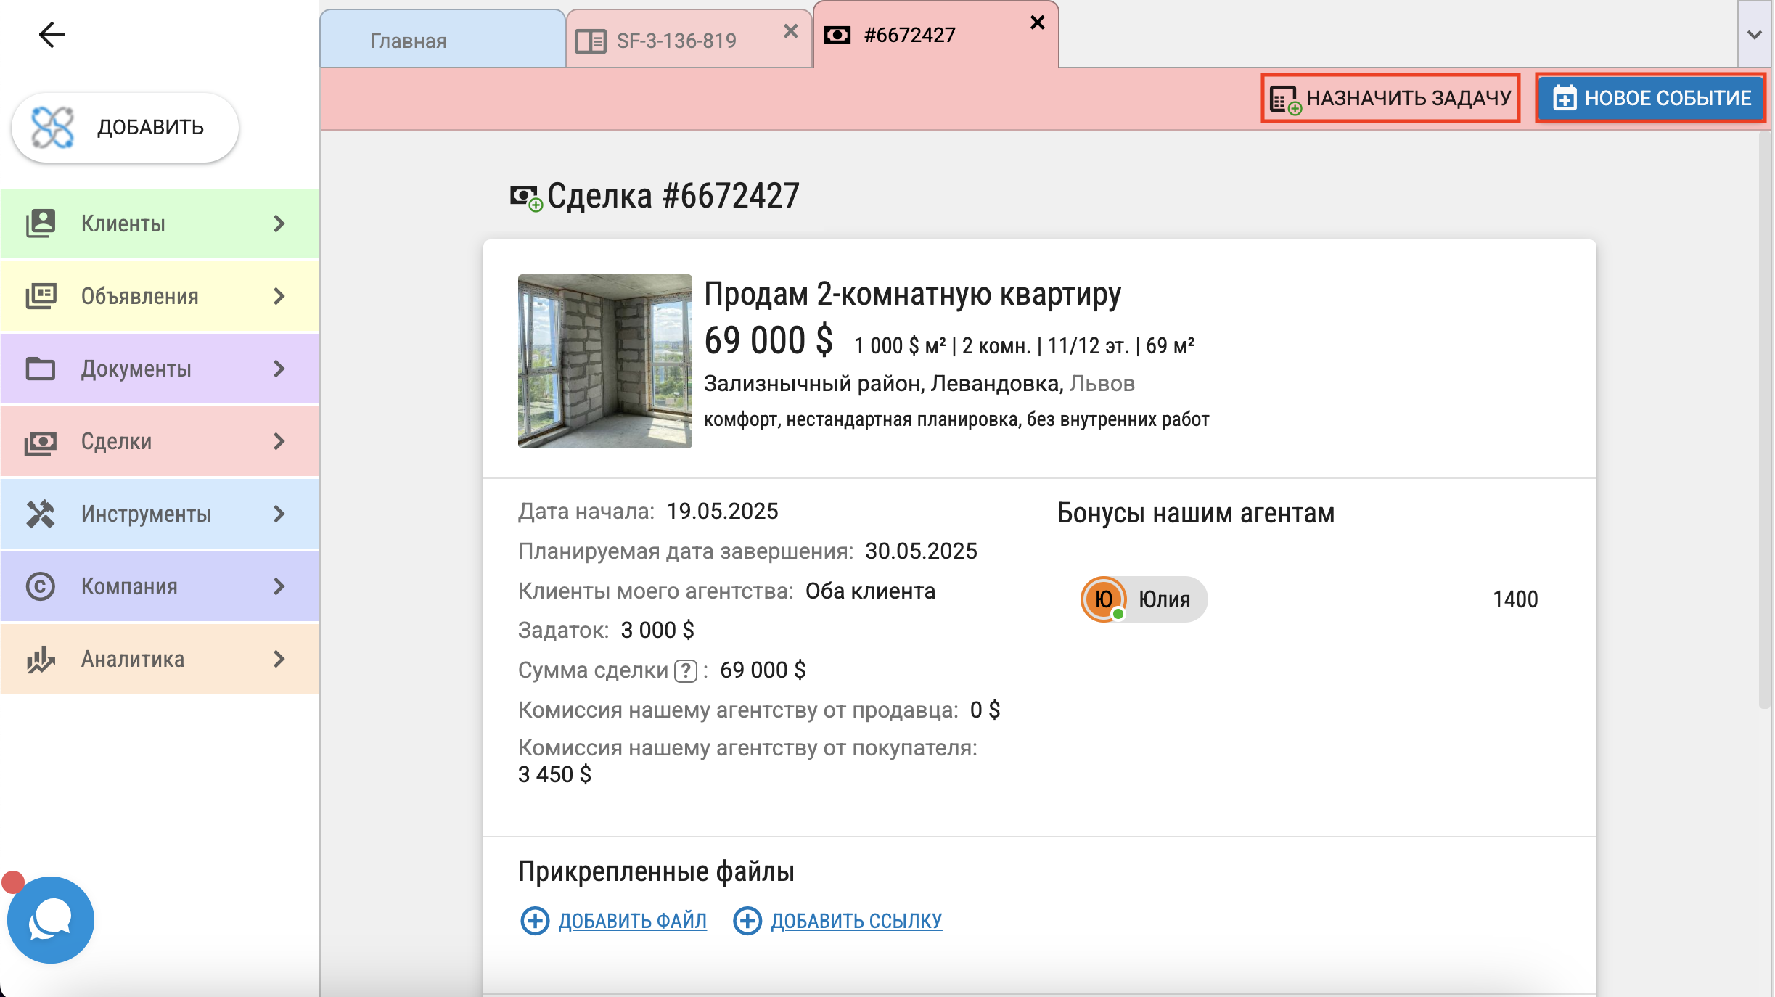Expand the Объявления chevron
The height and width of the screenshot is (997, 1775).
(x=279, y=296)
